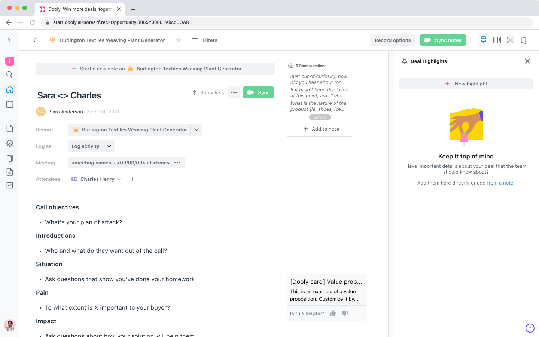Viewport: 539px width, 337px height.
Task: Open the Value prop Dooly card
Action: point(326,290)
